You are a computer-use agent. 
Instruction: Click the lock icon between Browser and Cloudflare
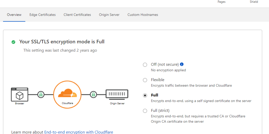coord(41,95)
